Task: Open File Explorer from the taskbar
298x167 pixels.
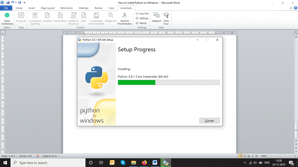Action: [x=134, y=163]
